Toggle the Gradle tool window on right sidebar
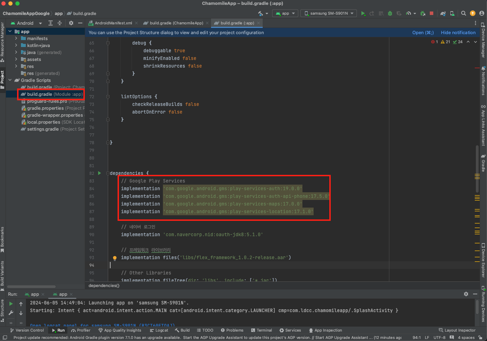 483,163
